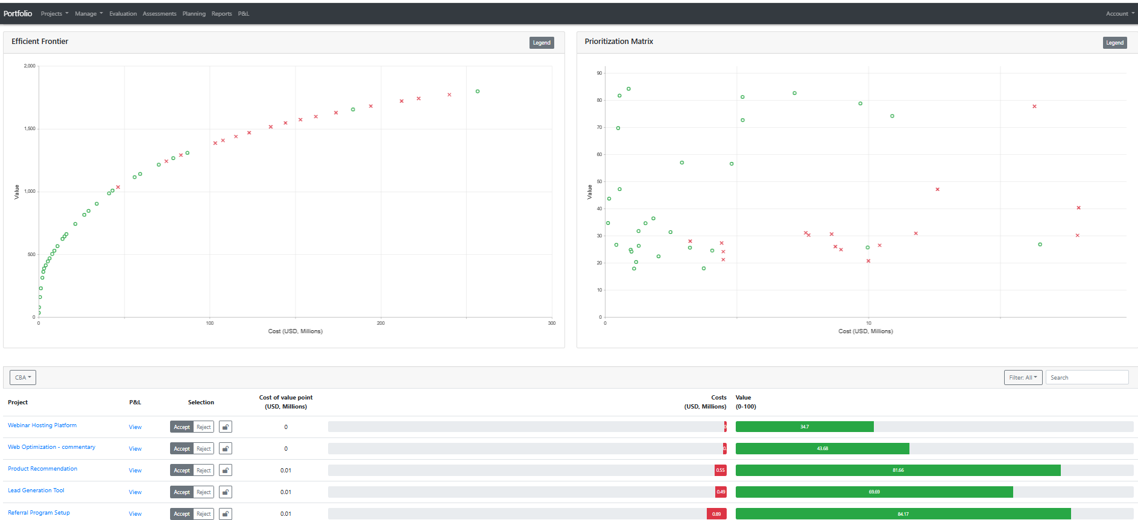This screenshot has height=520, width=1138.
Task: Open the Web Optimization - commentary link
Action: tap(51, 447)
